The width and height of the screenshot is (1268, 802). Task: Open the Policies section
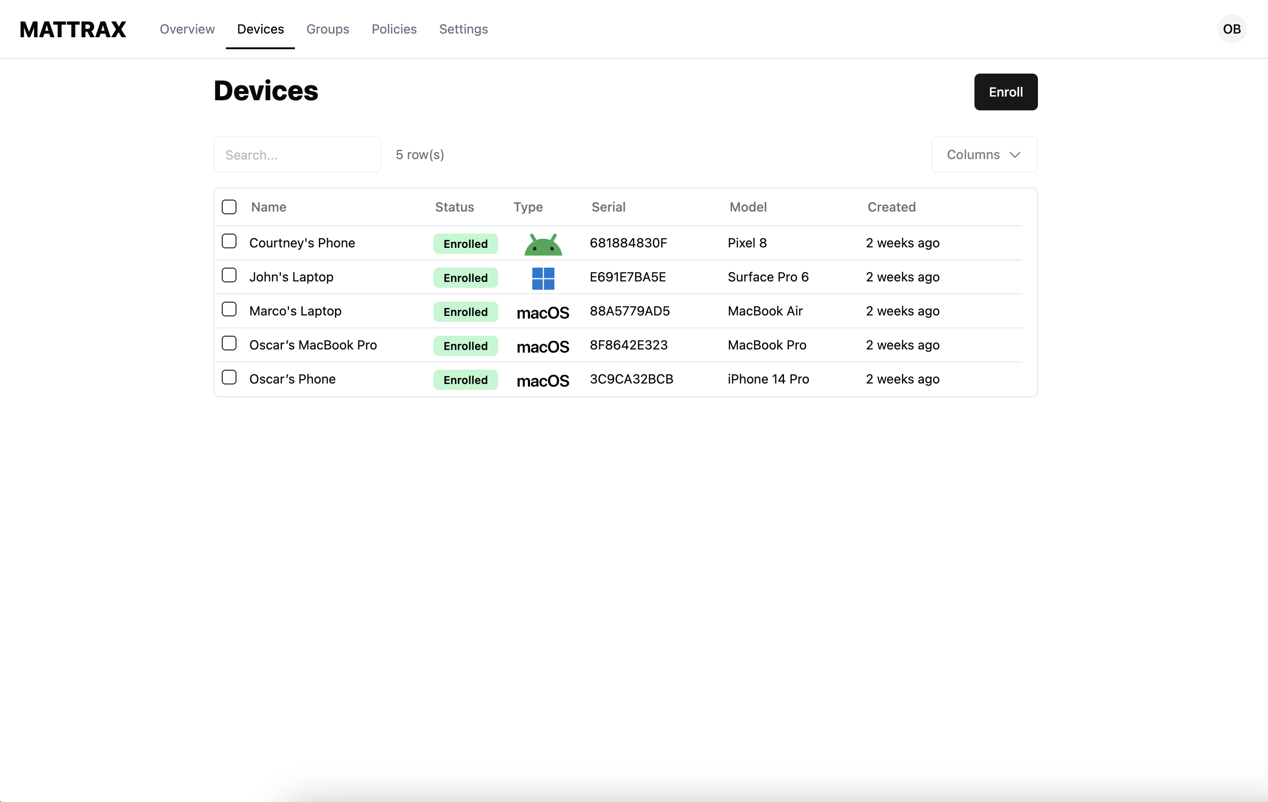point(394,29)
